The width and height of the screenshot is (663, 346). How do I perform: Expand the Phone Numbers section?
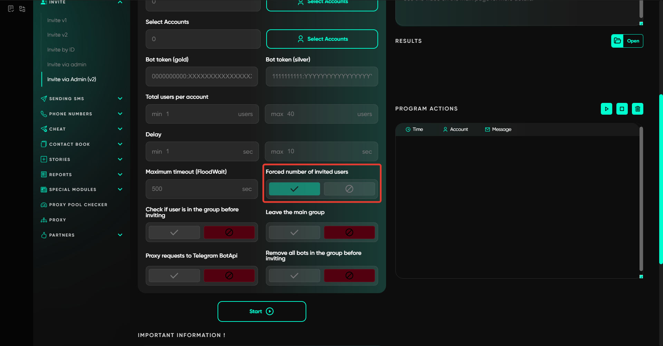point(120,114)
